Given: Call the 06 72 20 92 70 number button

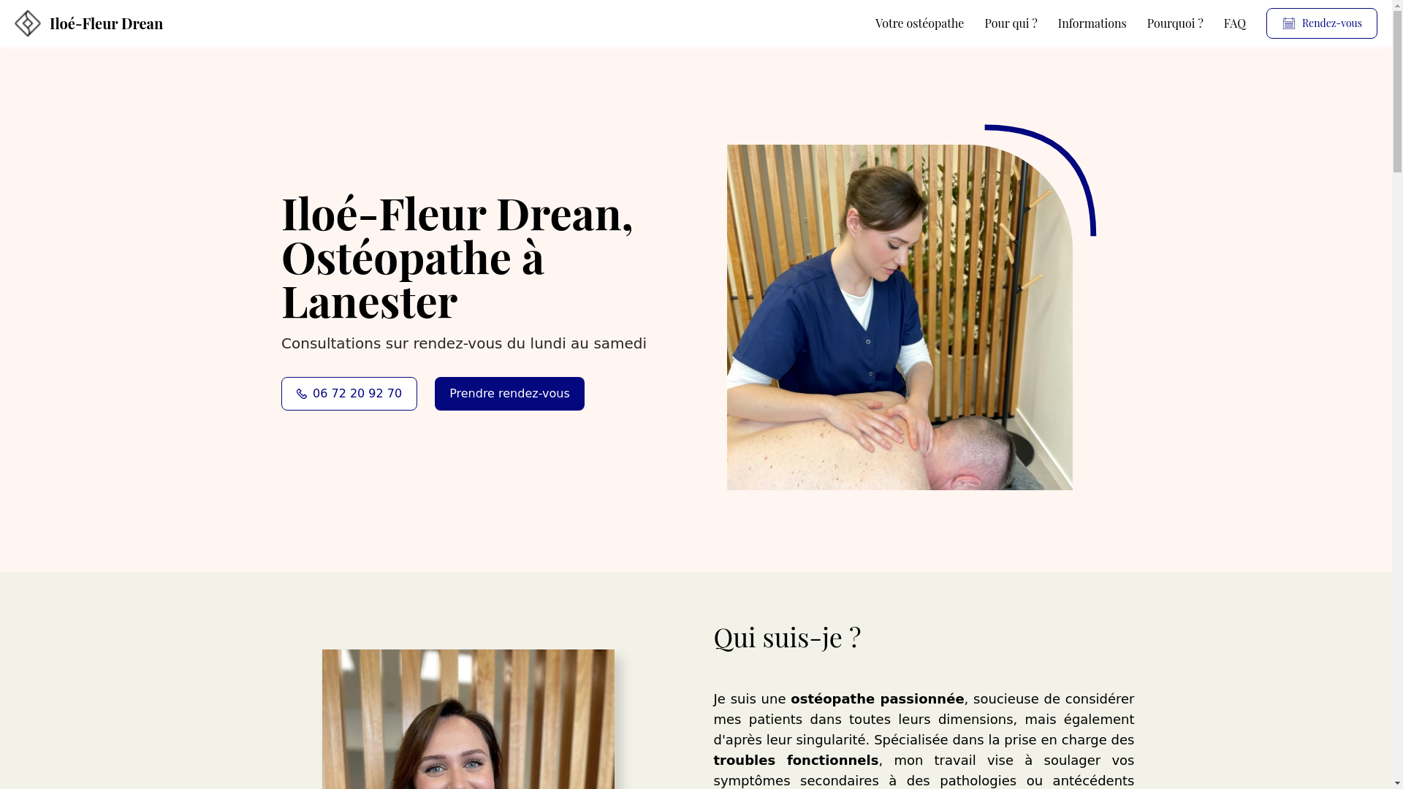Looking at the screenshot, I should click(x=349, y=394).
